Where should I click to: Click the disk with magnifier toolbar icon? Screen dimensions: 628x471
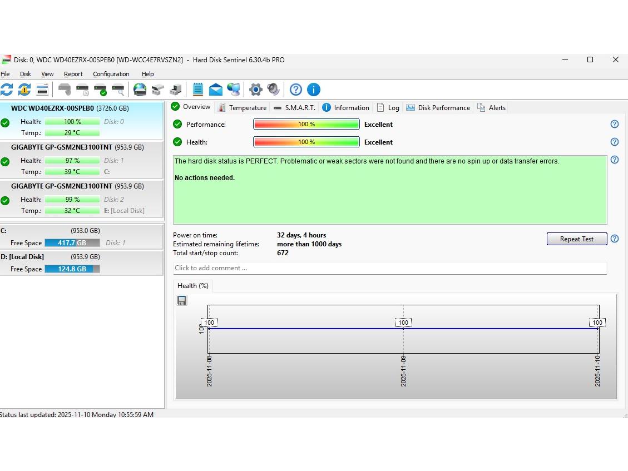tap(118, 90)
